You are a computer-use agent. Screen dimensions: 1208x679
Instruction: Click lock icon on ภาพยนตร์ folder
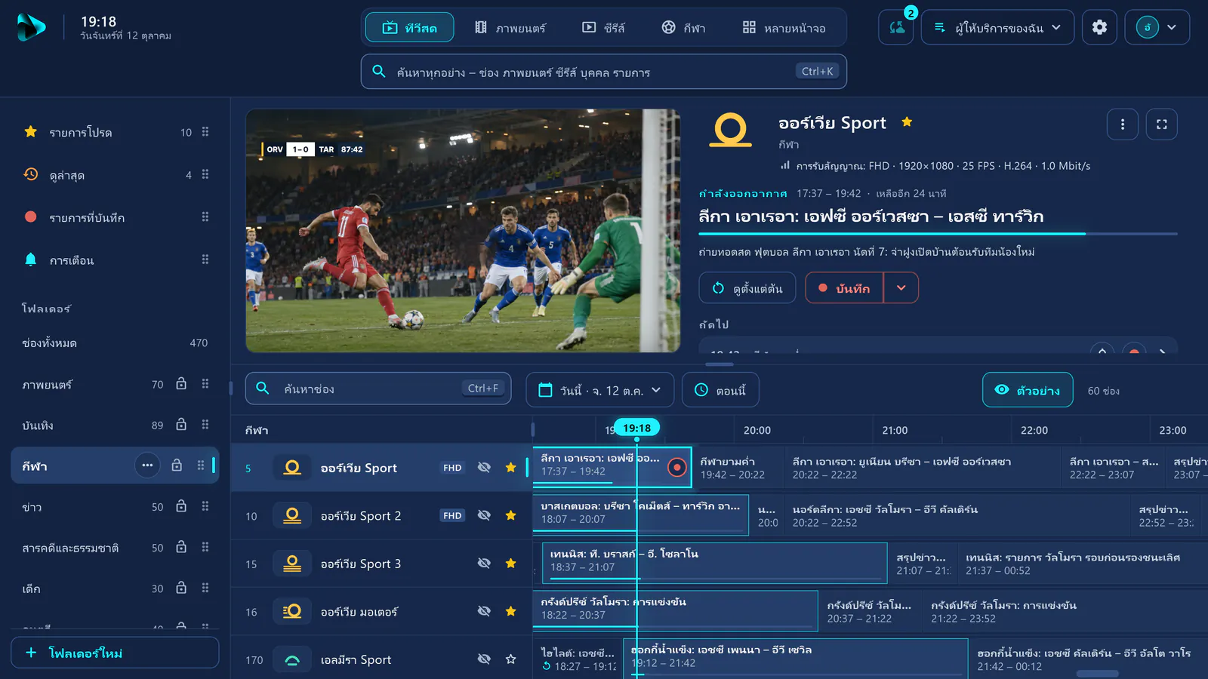(181, 384)
